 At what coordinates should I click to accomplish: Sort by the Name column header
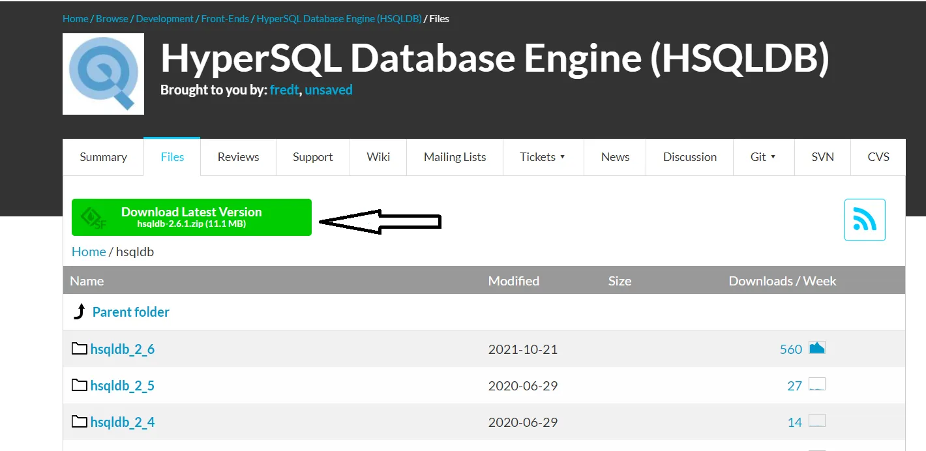coord(87,281)
